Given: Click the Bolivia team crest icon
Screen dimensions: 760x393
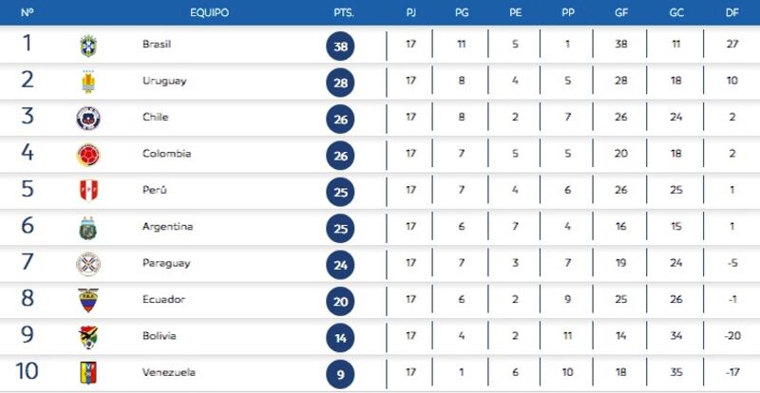Looking at the screenshot, I should point(88,338).
